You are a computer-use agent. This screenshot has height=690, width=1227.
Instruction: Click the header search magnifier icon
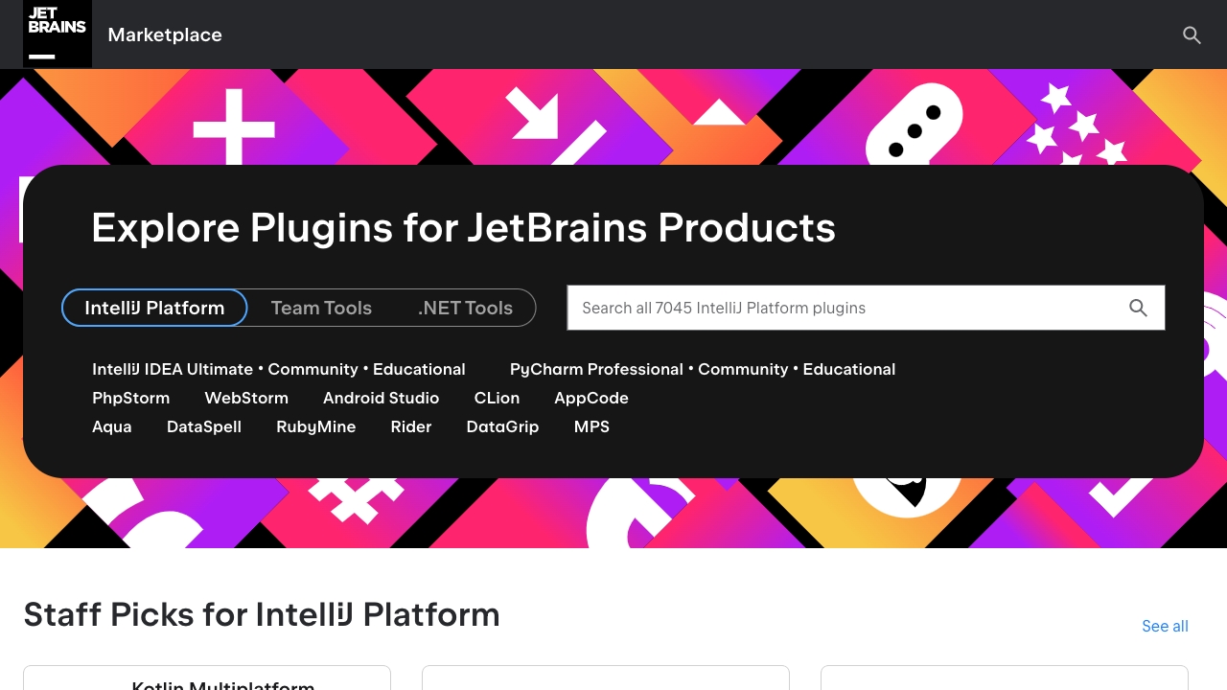[1192, 35]
